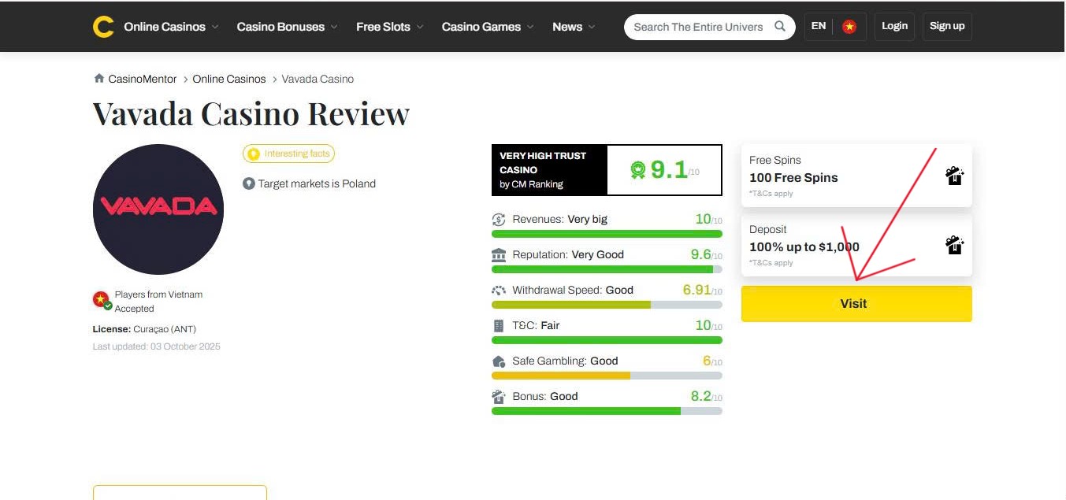
Task: Click the gift icon on Free Spins card
Action: (x=954, y=176)
